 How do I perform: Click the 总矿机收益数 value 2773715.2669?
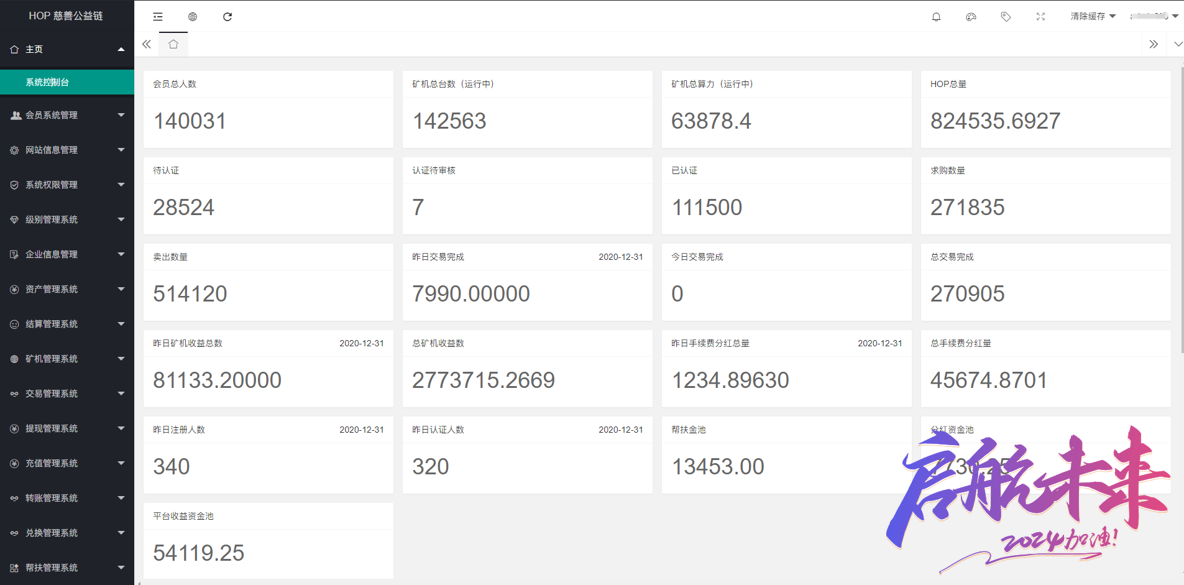coord(483,380)
